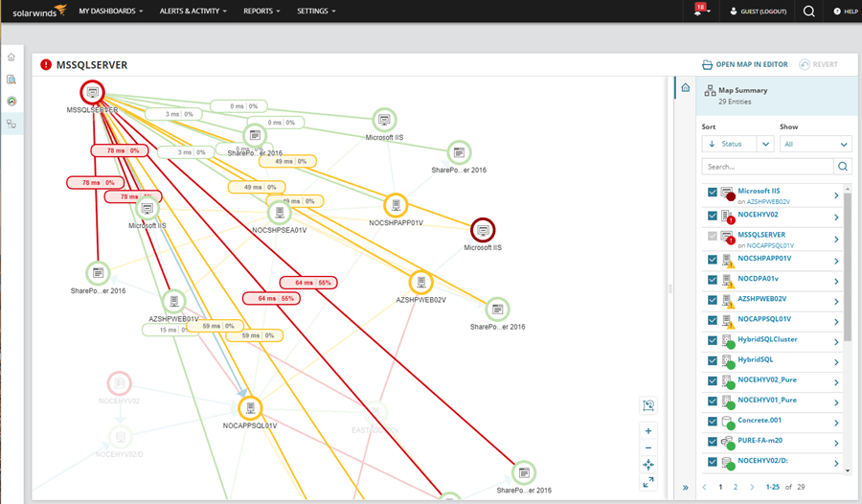The height and width of the screenshot is (504, 862).
Task: Open the home icon in left sidebar
Action: (x=11, y=57)
